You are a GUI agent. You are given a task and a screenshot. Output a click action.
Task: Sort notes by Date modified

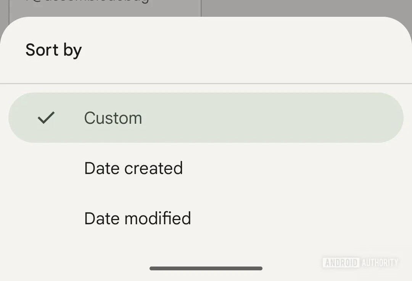137,219
